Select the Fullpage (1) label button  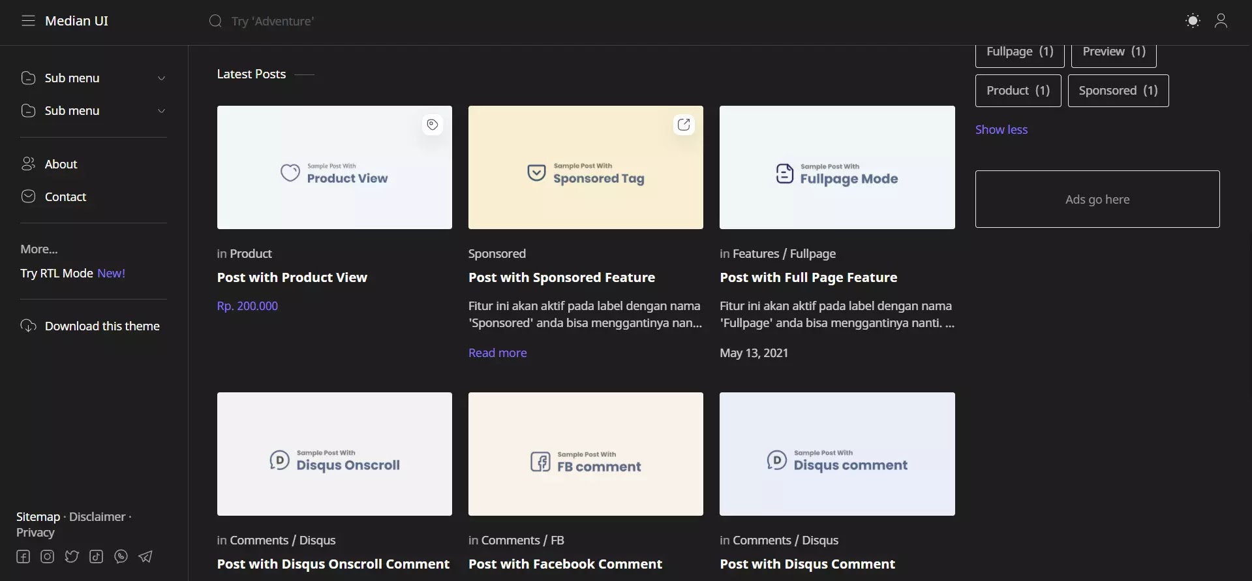(x=1020, y=54)
